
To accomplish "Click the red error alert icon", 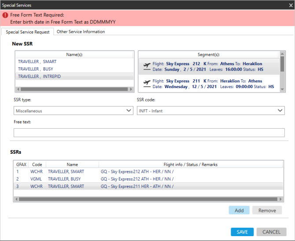I will click(5, 15).
